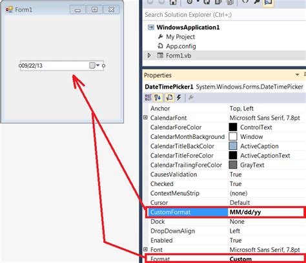Expand the Form1.vb node triangle
The height and width of the screenshot is (263, 306).
click(x=149, y=56)
